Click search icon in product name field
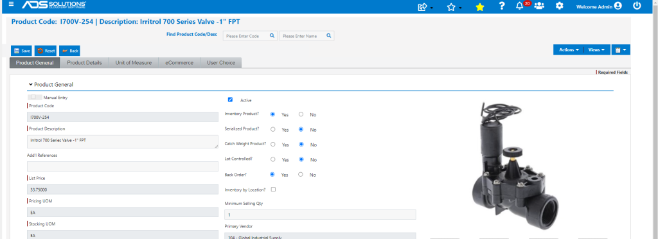Image resolution: width=658 pixels, height=239 pixels. pos(329,35)
